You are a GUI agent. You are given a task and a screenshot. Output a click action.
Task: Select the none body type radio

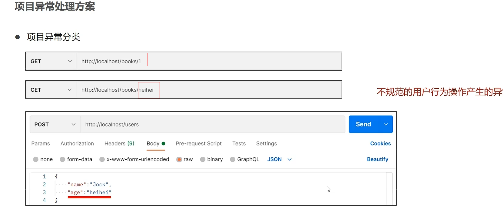click(36, 159)
